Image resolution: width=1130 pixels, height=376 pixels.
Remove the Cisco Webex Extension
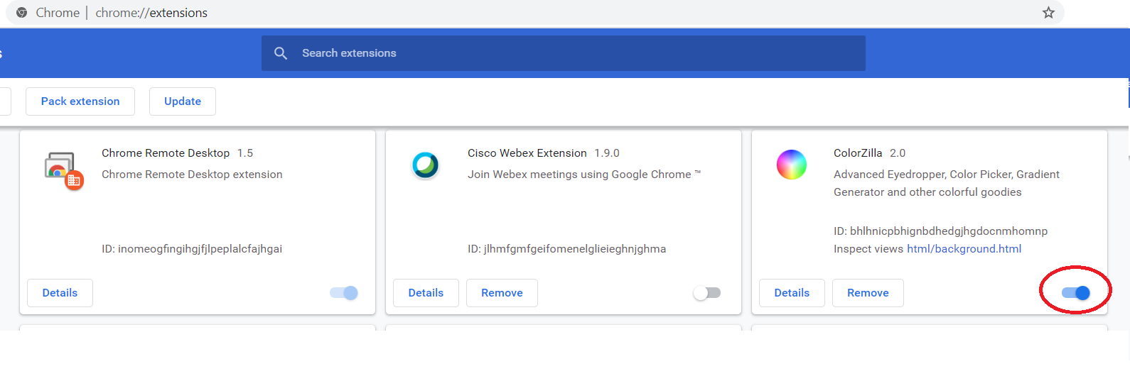(x=502, y=293)
